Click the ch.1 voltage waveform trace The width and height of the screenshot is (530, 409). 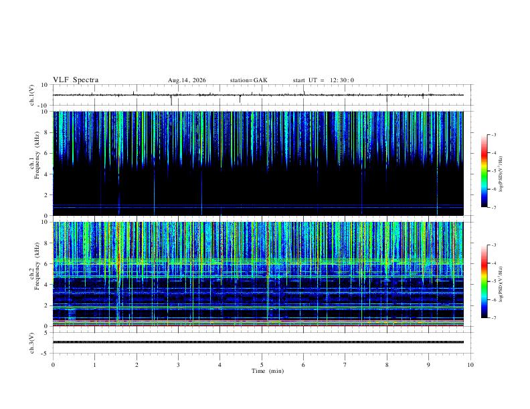point(258,95)
